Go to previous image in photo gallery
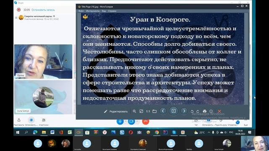 tap(163, 111)
